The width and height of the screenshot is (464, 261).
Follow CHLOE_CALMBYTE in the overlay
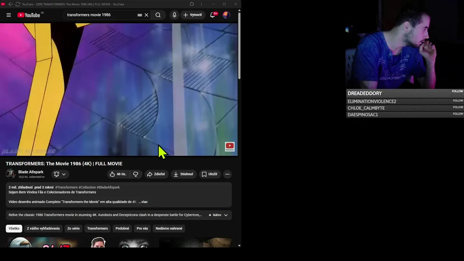click(x=458, y=107)
